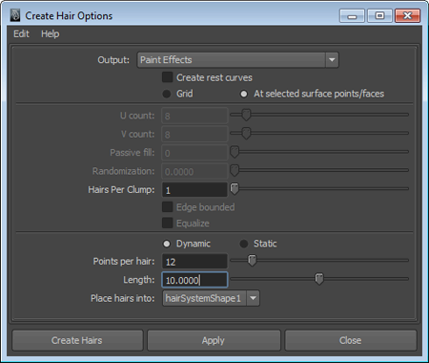Click the Create Hairs button

point(77,340)
